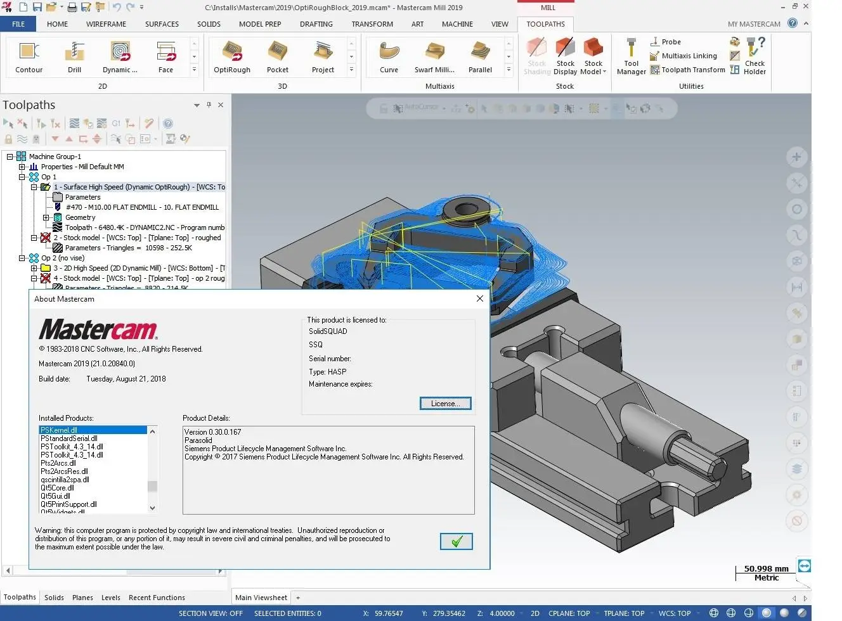Open Toolpath Transform
The image size is (842, 621).
688,70
